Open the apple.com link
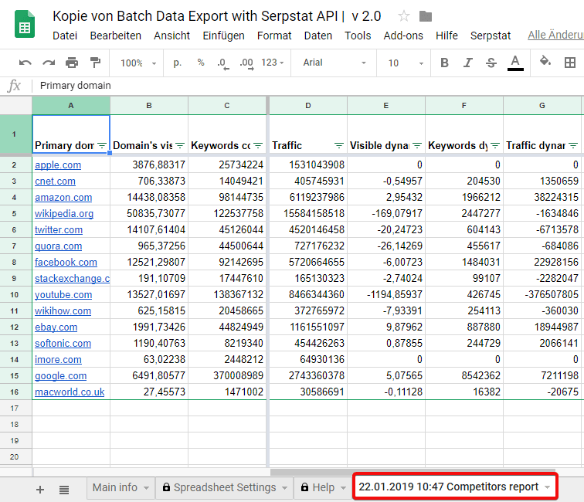Image resolution: width=584 pixels, height=502 pixels. point(58,165)
